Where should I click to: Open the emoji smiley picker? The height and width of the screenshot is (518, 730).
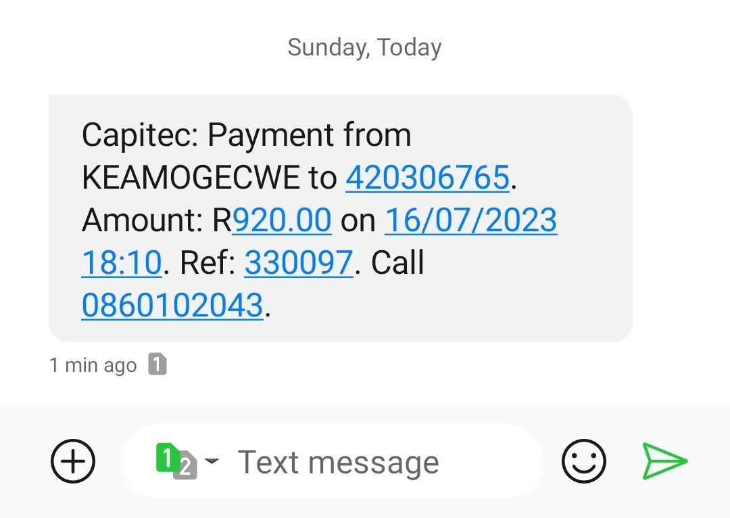[x=584, y=461]
